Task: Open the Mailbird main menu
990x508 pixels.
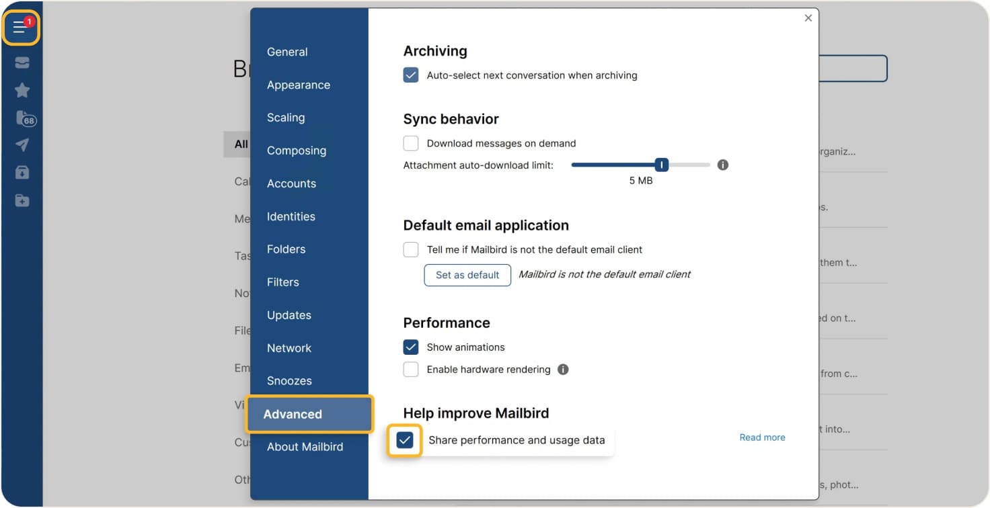Action: [x=21, y=28]
